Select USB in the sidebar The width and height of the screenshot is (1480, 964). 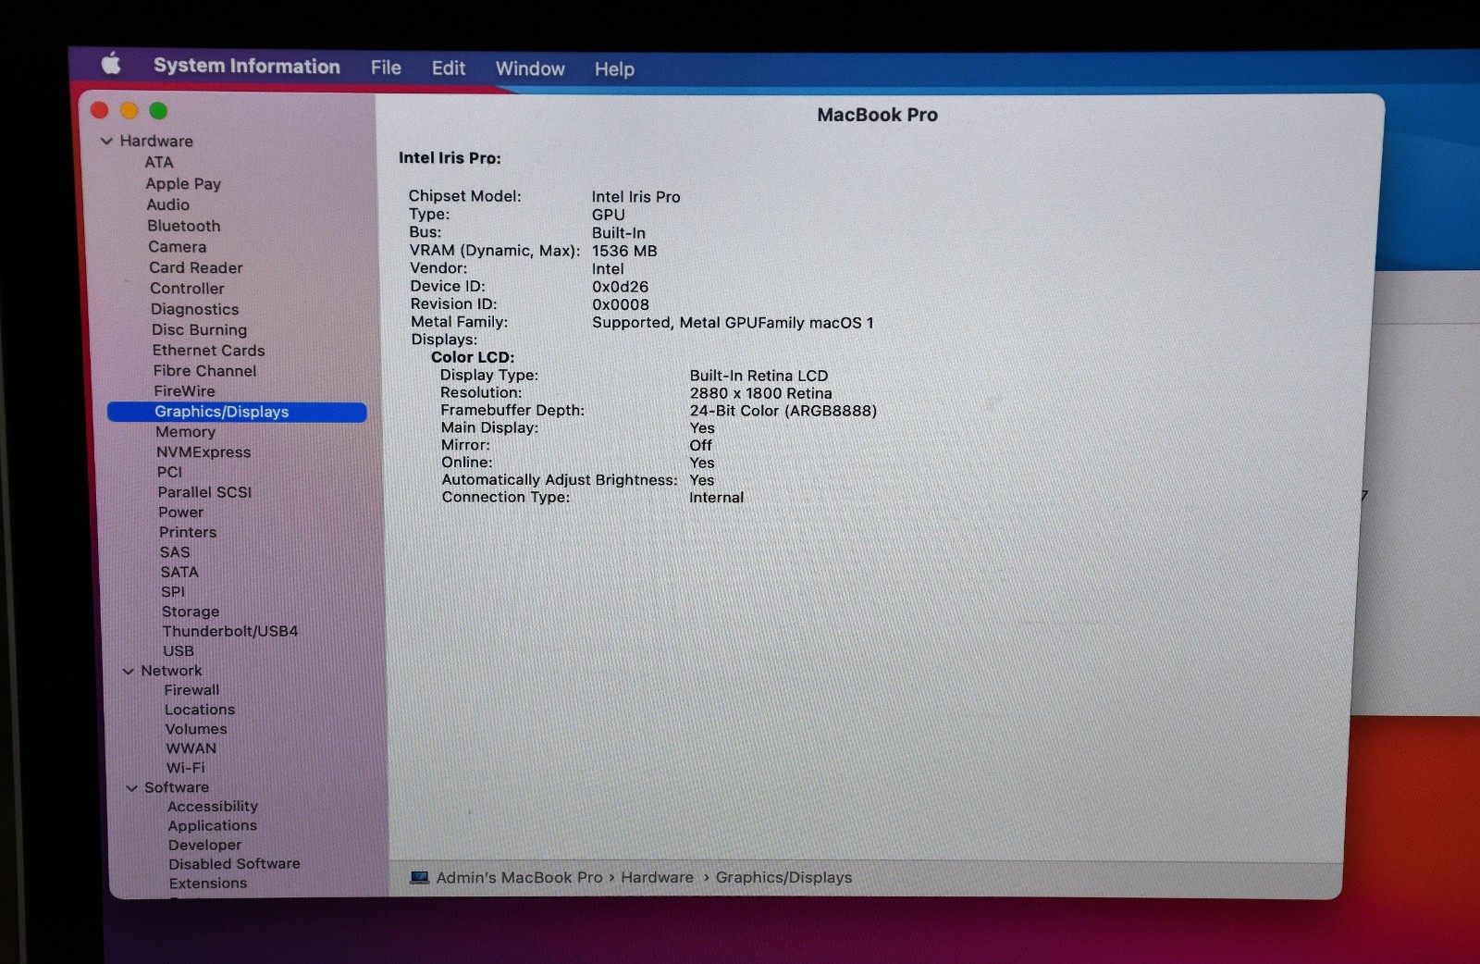pos(179,650)
